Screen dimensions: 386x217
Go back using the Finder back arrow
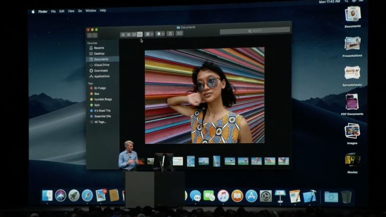89,36
